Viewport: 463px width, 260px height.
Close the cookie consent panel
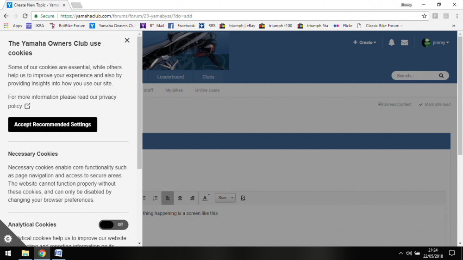[x=127, y=41]
